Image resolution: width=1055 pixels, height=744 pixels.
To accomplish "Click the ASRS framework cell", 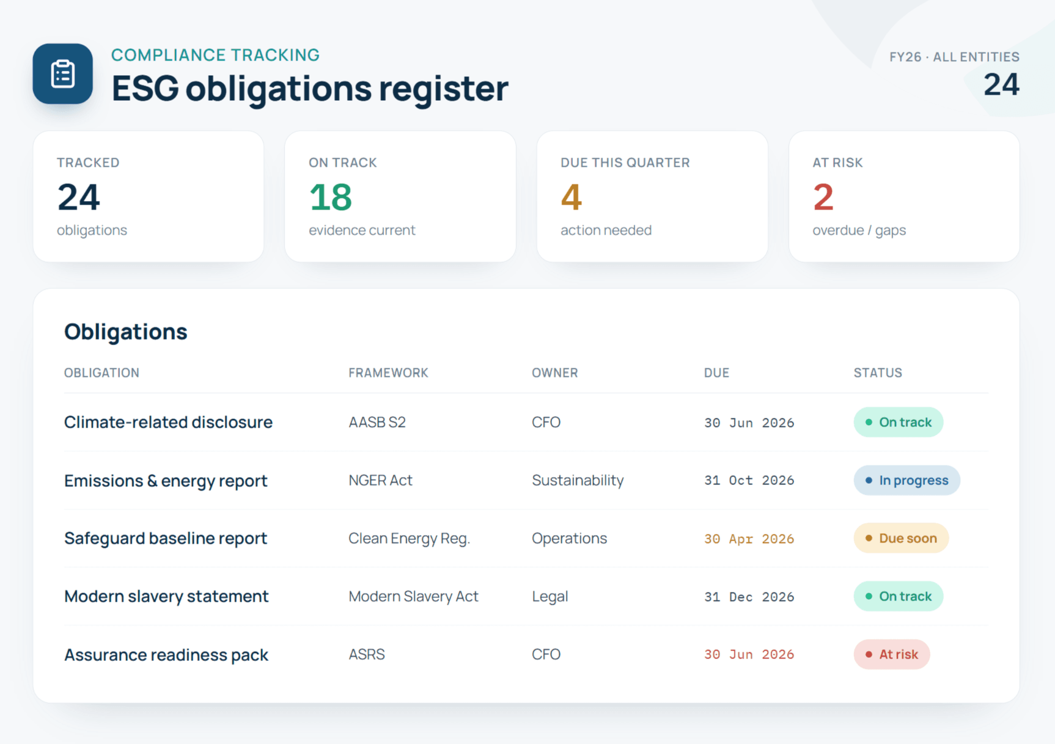I will coord(367,654).
